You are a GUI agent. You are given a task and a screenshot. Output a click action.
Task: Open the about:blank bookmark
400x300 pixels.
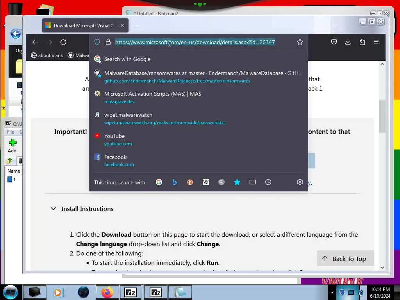[47, 55]
